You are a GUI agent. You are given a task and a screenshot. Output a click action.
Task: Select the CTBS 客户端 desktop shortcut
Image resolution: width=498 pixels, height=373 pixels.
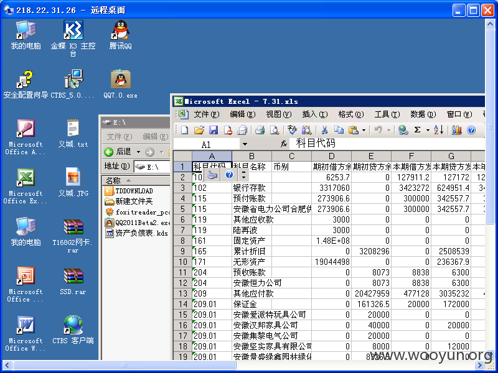73,330
